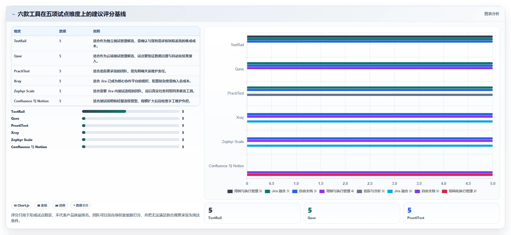The width and height of the screenshot is (511, 235).
Task: Click the TestRail progress bar
Action: pyautogui.click(x=131, y=111)
